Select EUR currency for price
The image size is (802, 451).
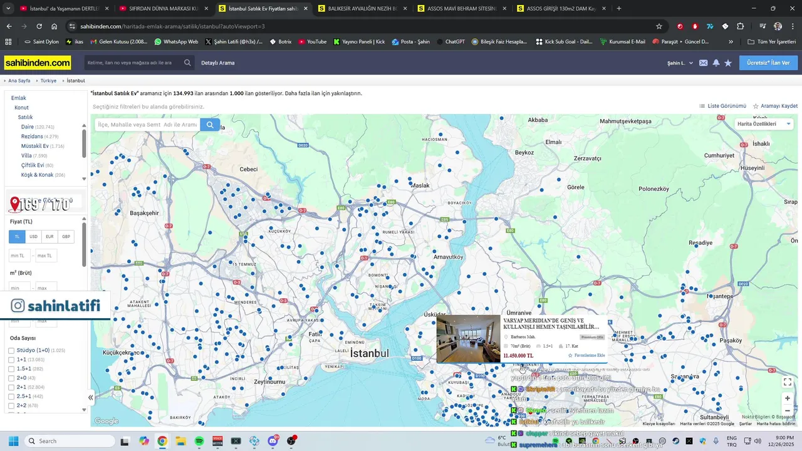(49, 237)
